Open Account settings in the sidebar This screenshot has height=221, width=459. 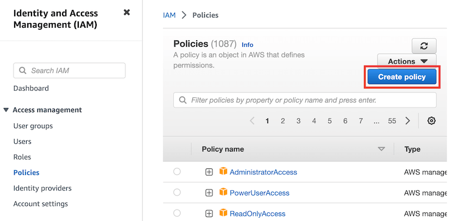coord(41,204)
